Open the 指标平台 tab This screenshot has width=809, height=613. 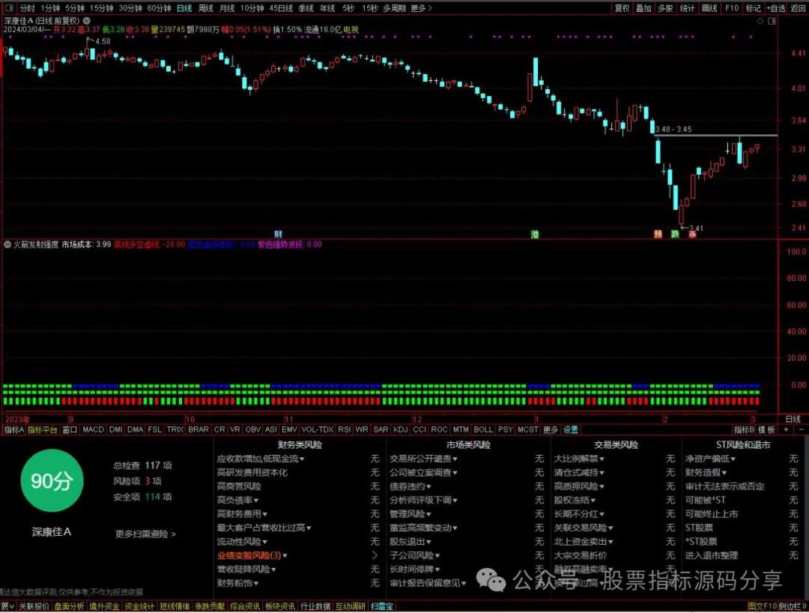[x=42, y=429]
